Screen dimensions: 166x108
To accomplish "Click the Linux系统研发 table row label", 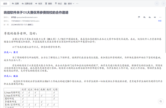I will pyautogui.click(x=12, y=95).
